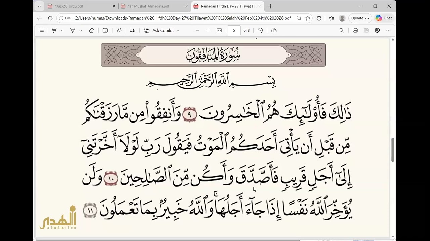
Task: Expand highlight color options dropdown
Action: coord(62,30)
